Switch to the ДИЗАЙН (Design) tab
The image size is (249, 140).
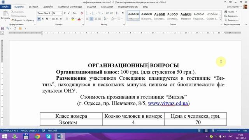(48, 7)
